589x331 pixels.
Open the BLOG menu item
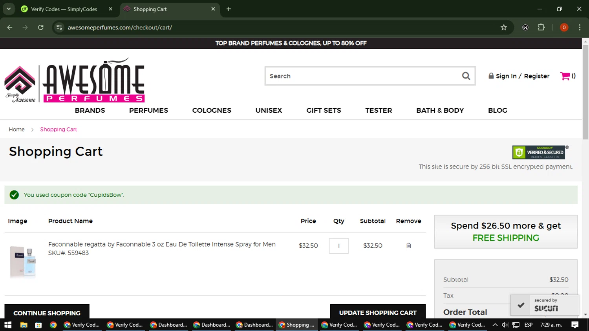[498, 110]
